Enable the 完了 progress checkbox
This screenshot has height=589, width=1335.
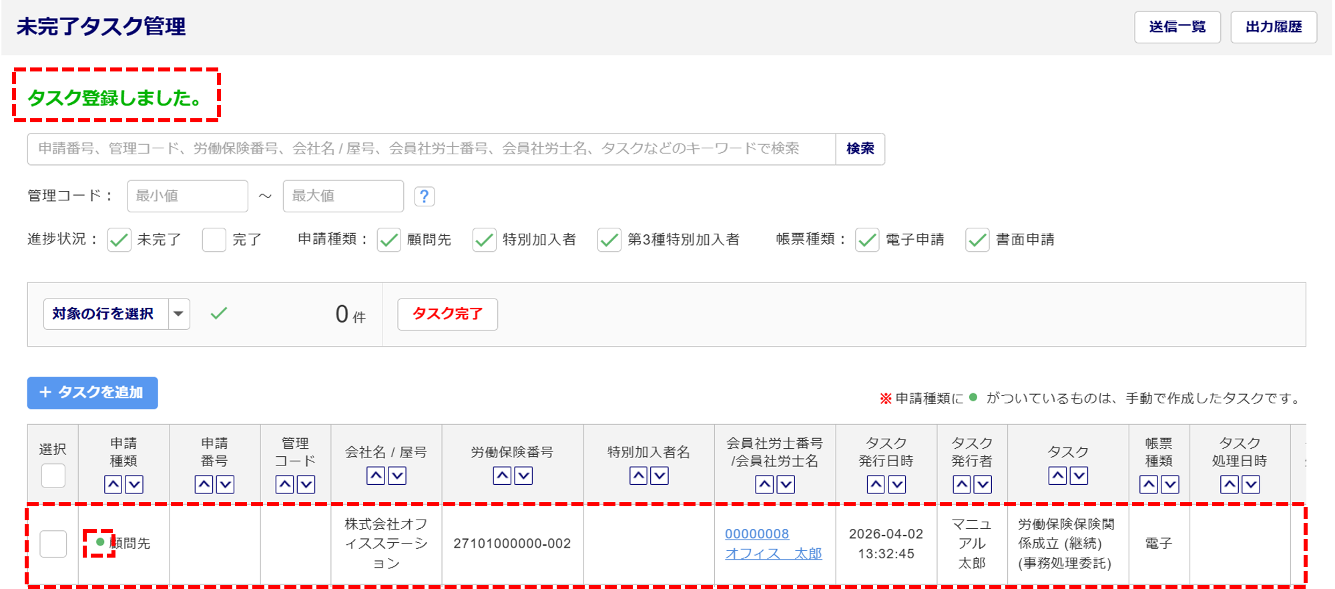click(x=214, y=240)
